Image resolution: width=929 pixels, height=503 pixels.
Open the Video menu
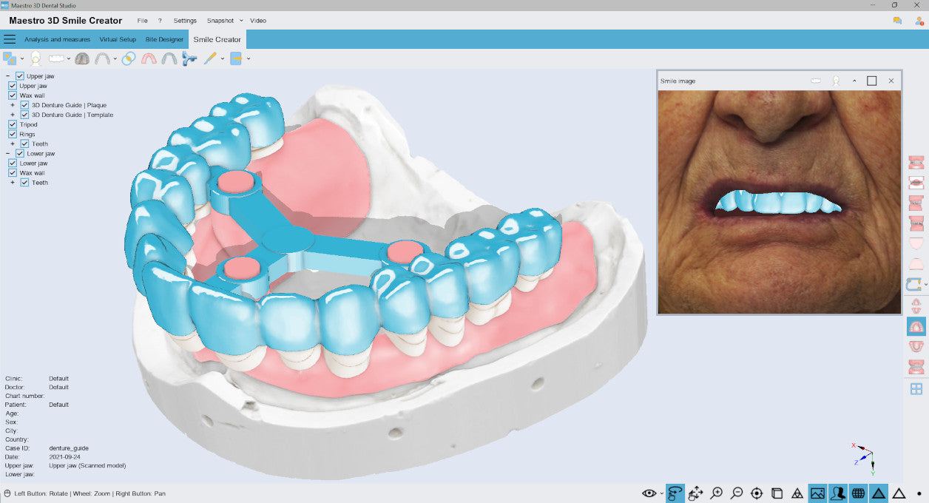[x=258, y=21]
